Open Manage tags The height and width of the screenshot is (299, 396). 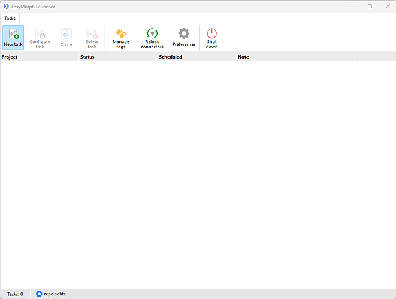point(121,38)
